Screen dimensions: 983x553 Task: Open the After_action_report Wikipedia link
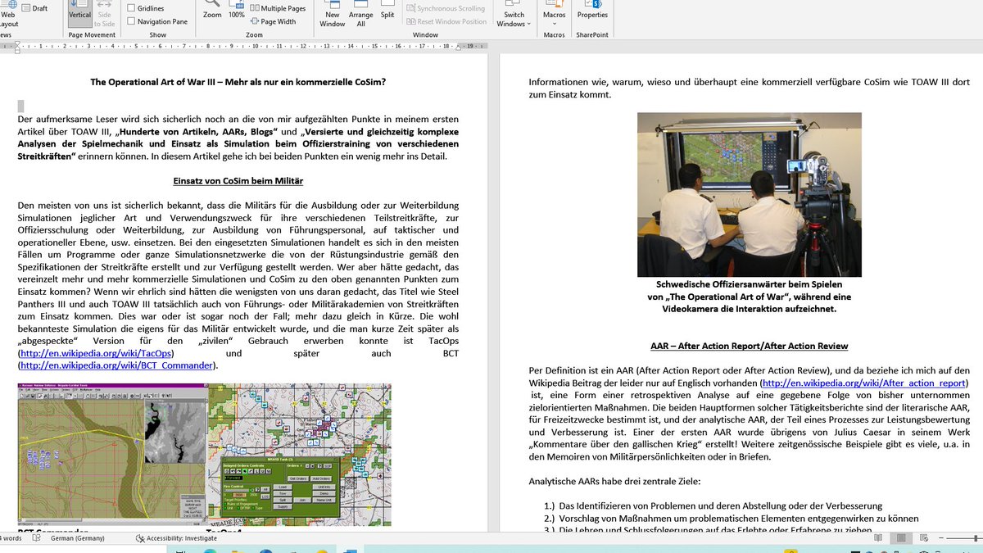pos(865,383)
